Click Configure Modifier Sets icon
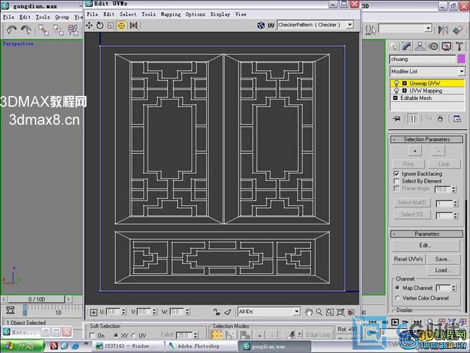The image size is (470, 353). 457,119
